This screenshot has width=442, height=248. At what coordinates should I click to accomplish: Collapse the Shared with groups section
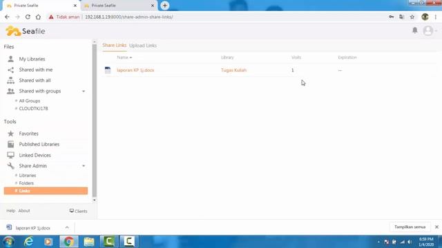coord(84,91)
